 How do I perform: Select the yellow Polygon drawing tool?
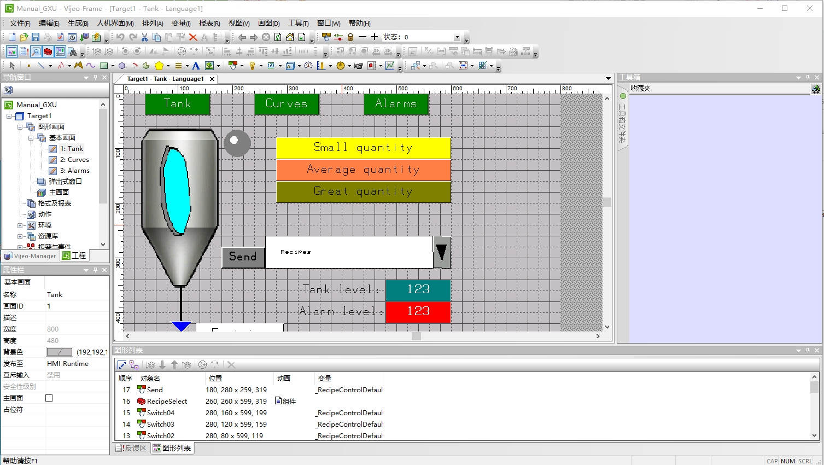coord(159,66)
